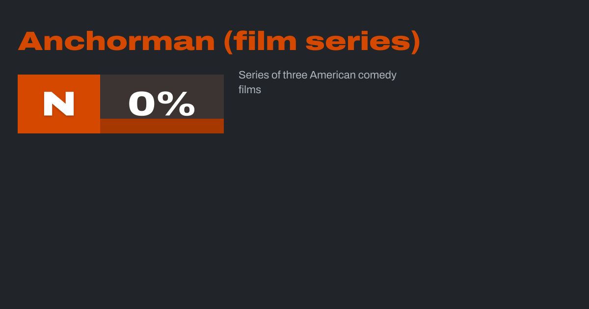Click the percent symbol in the score

tap(180, 104)
